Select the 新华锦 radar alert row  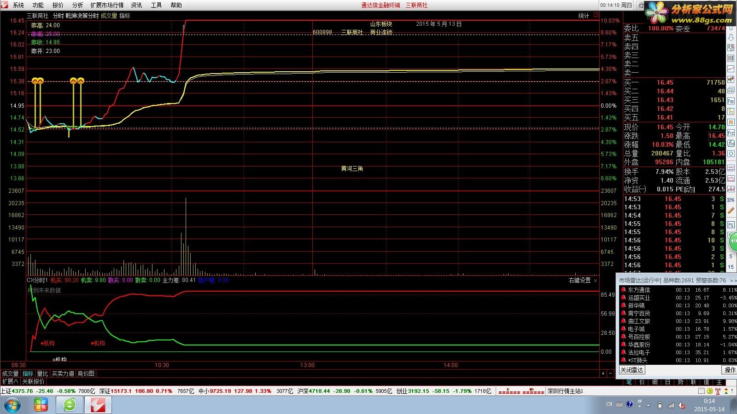tap(678, 305)
